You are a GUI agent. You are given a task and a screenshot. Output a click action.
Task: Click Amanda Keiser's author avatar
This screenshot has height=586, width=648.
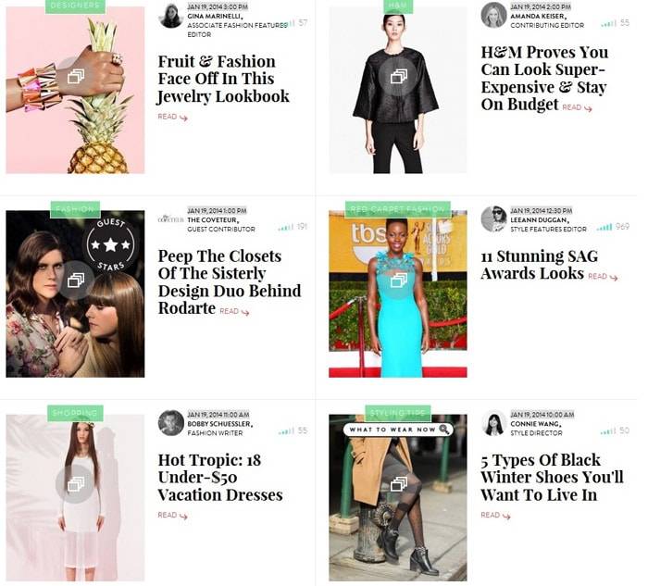click(x=493, y=16)
